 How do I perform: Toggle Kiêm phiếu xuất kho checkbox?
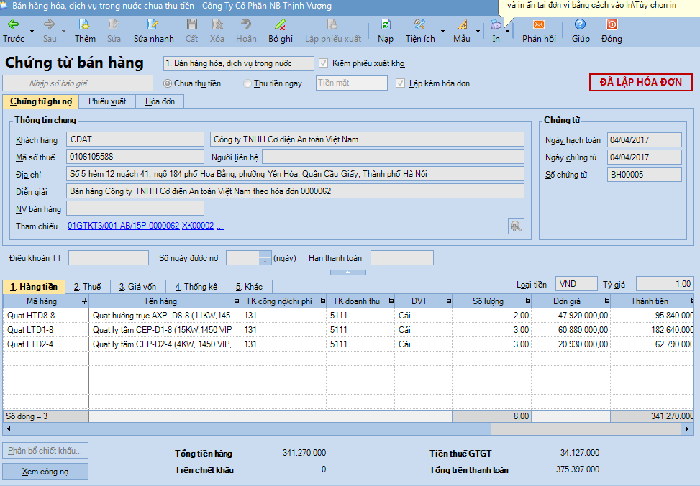(x=323, y=63)
